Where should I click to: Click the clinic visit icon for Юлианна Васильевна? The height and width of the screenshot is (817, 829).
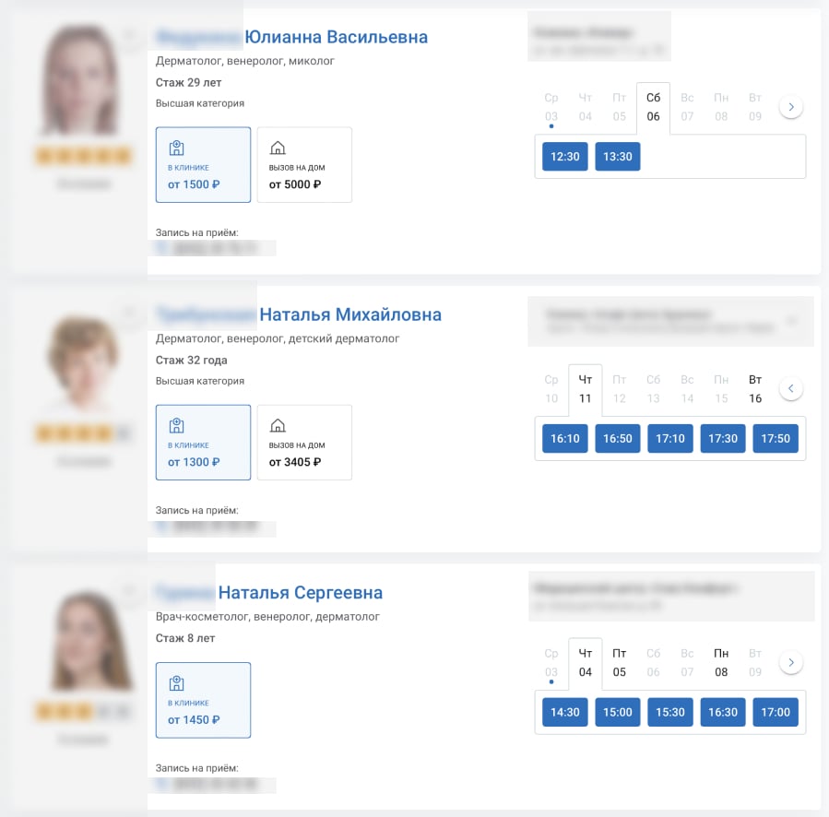tap(177, 148)
